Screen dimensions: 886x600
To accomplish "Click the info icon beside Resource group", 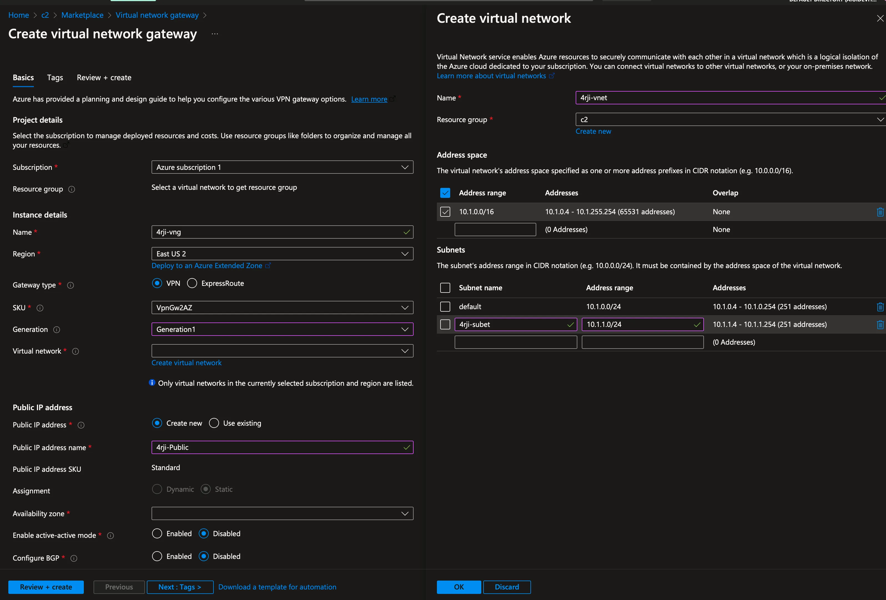I will (x=72, y=189).
